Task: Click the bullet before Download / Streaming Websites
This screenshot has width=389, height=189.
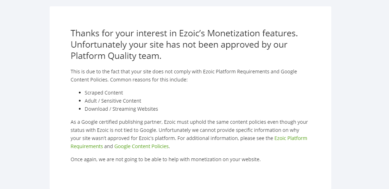Action: pyautogui.click(x=80, y=109)
